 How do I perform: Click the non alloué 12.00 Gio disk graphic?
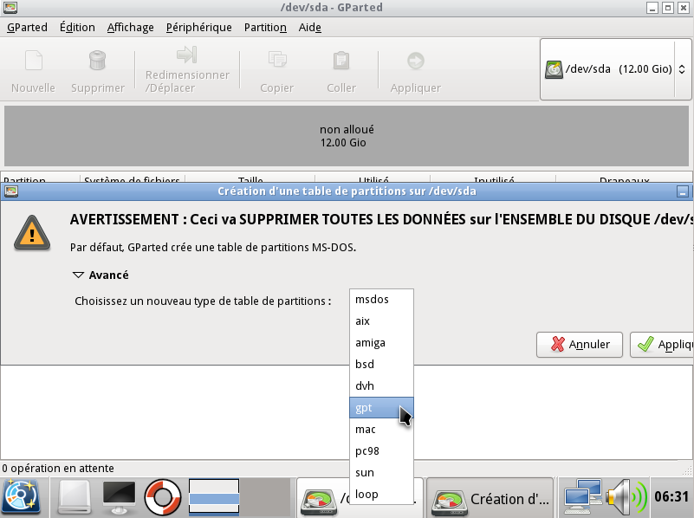point(347,136)
